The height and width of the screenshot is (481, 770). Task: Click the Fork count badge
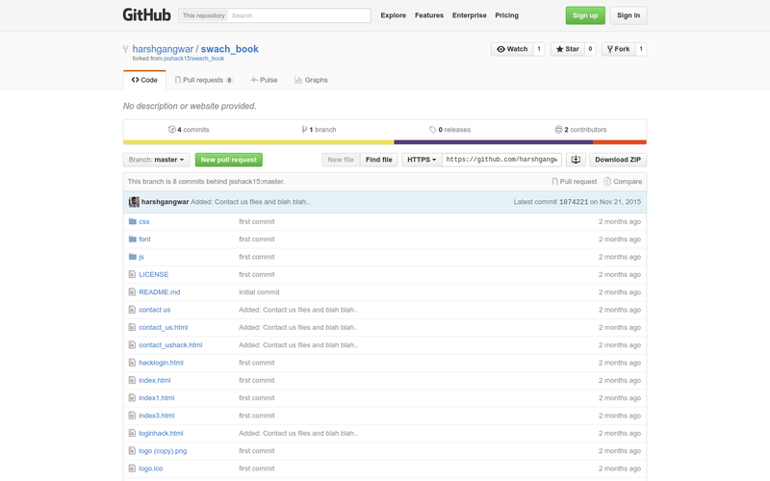click(641, 49)
